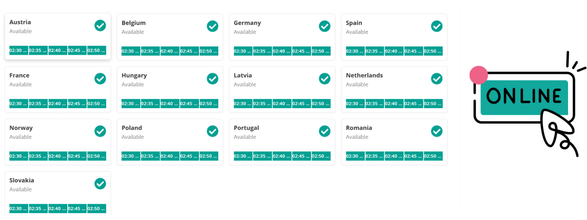Viewport: 587px width, 220px height.
Task: Pick the 02:35 time slot for France
Action: click(38, 104)
